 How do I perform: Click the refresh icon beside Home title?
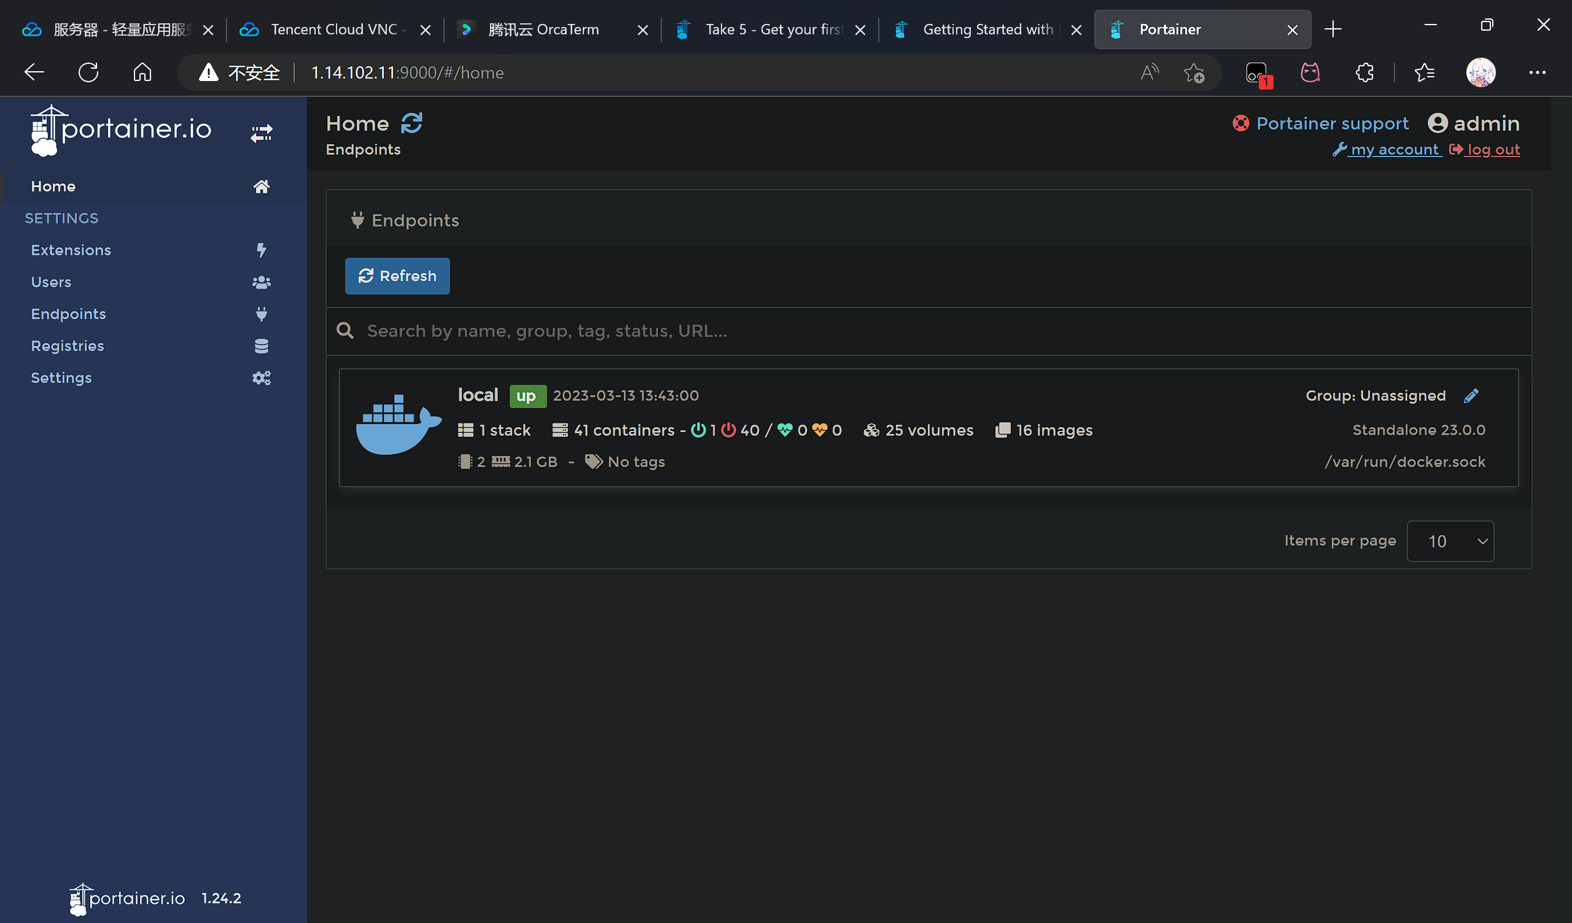pos(411,123)
